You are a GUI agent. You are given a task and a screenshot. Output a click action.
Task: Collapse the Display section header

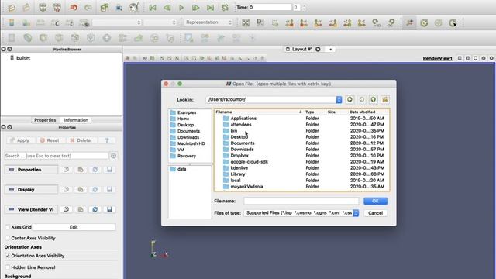click(31, 189)
